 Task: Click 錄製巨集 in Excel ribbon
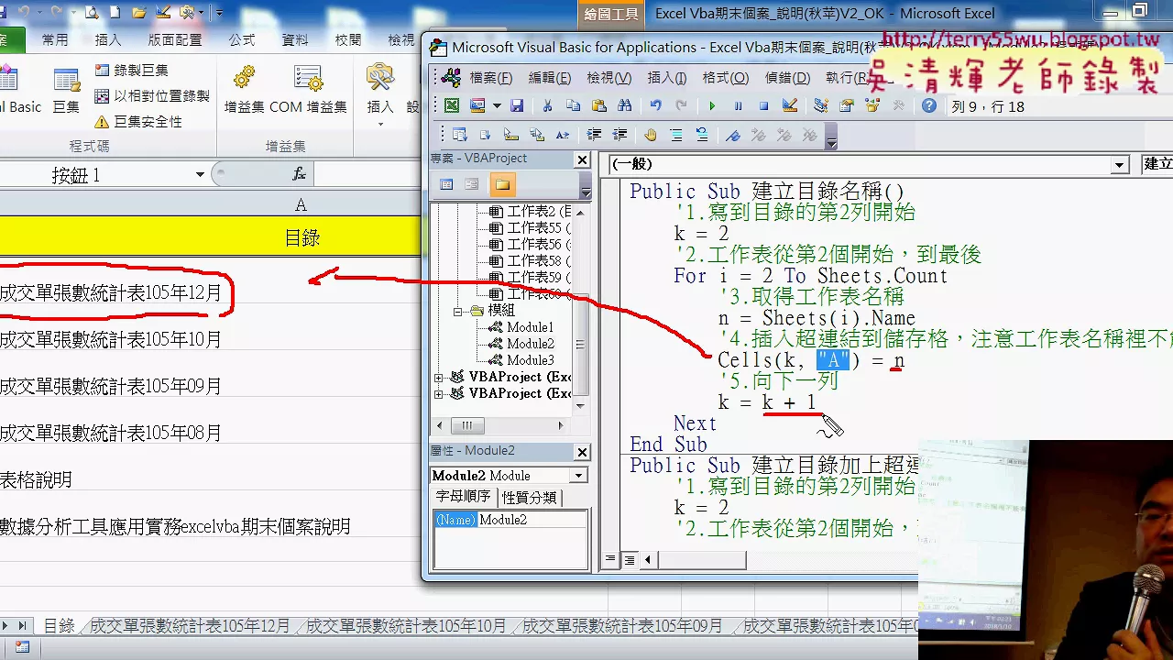[x=131, y=71]
